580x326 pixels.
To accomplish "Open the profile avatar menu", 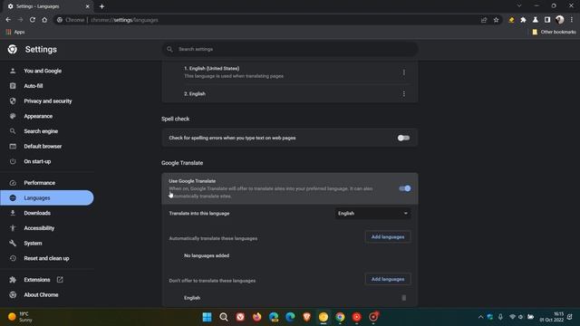I will click(x=559, y=20).
